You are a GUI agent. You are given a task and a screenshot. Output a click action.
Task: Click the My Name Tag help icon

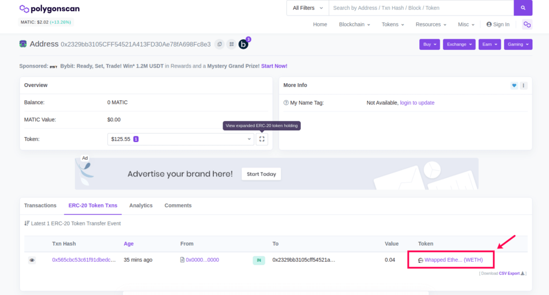pos(286,102)
